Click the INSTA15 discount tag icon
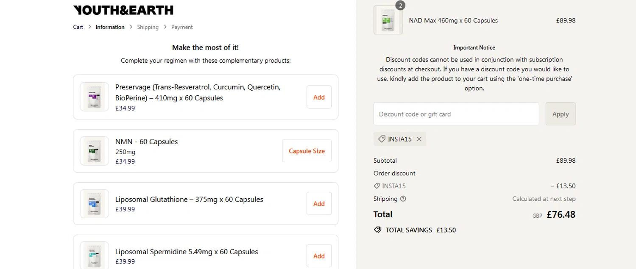 tap(382, 139)
